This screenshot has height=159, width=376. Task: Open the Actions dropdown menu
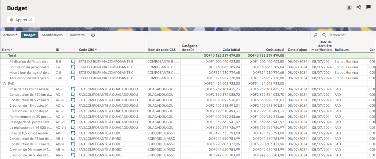click(10, 35)
